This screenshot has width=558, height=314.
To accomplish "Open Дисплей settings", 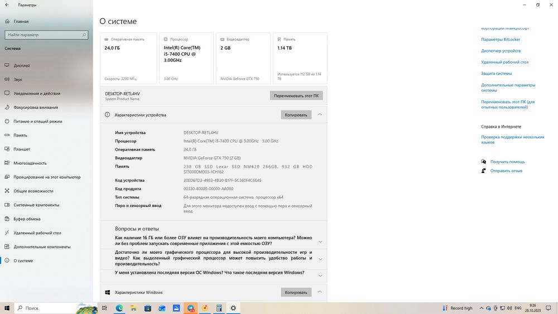I will (46, 65).
